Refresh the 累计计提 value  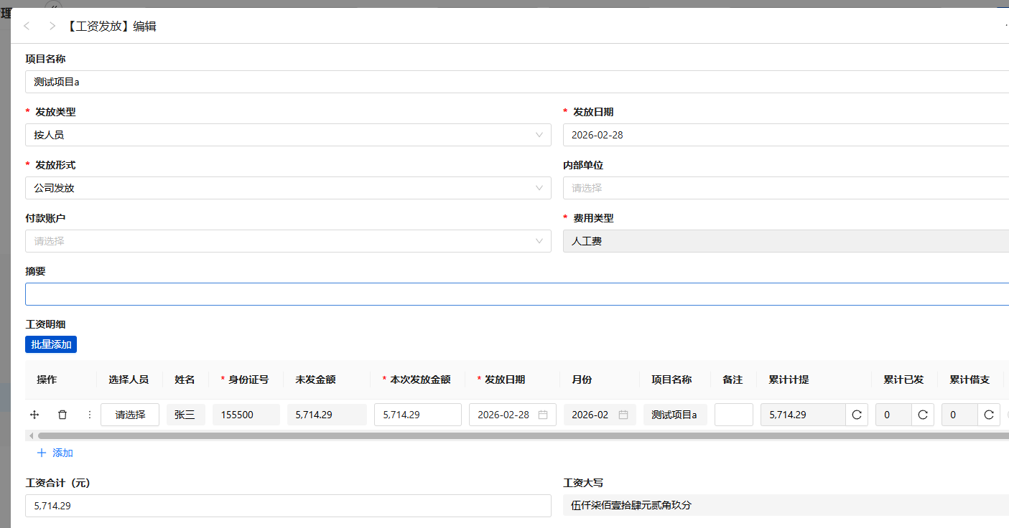856,415
